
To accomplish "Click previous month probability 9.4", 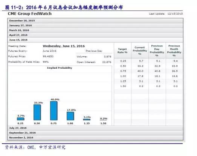I will [176, 61].
